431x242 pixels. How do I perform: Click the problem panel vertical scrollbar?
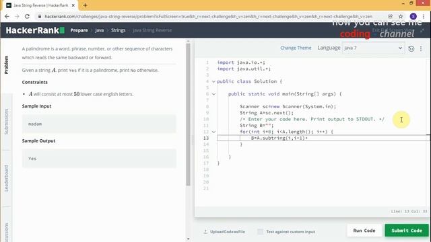coord(188,115)
